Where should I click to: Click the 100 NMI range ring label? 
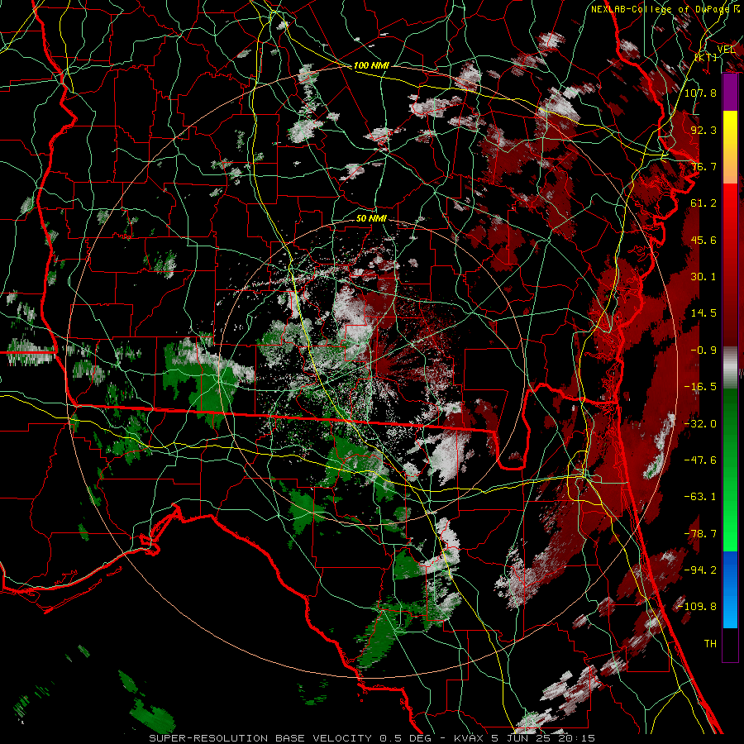click(x=371, y=65)
